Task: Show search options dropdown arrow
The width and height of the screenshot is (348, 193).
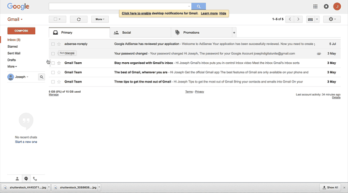Action: click(x=189, y=6)
